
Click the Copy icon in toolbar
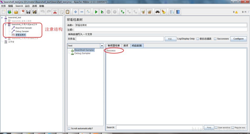pyautogui.click(x=61, y=12)
